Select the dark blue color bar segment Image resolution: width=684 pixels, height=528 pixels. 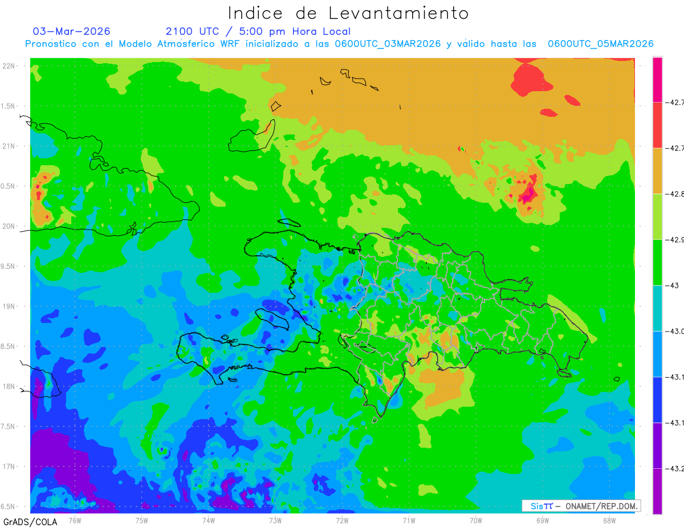[658, 399]
